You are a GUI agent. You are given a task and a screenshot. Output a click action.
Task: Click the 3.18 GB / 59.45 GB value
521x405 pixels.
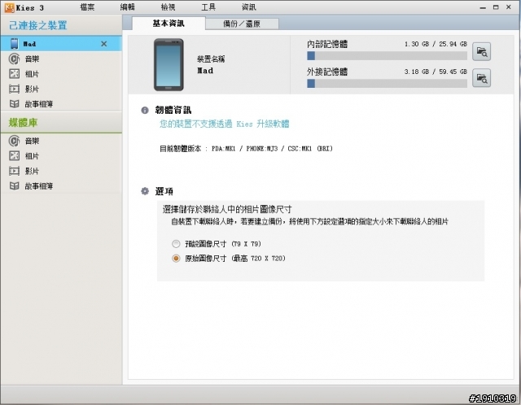click(436, 72)
